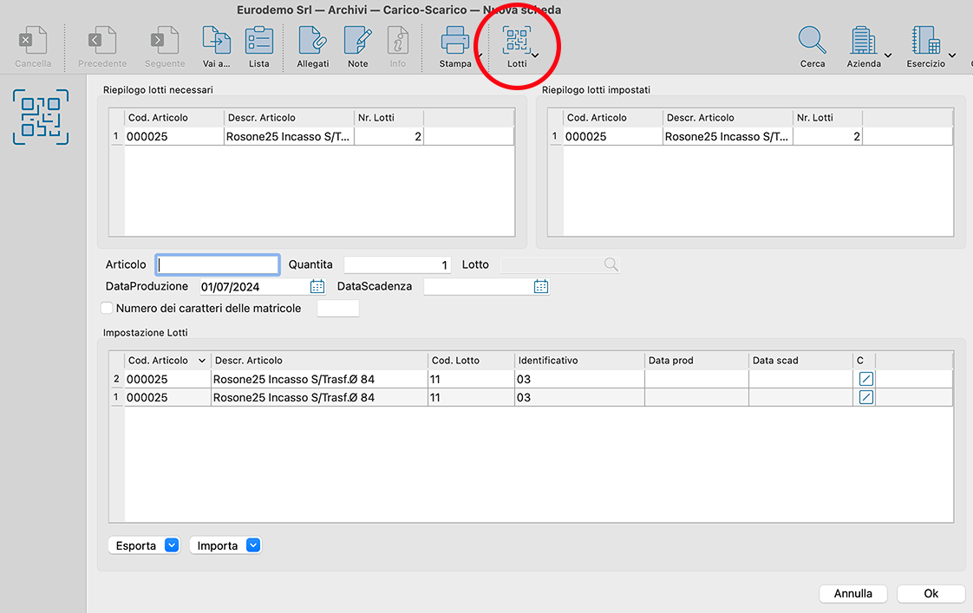Viewport: 973px width, 613px height.
Task: Click the Lotti QR code toolbar icon
Action: pos(518,42)
